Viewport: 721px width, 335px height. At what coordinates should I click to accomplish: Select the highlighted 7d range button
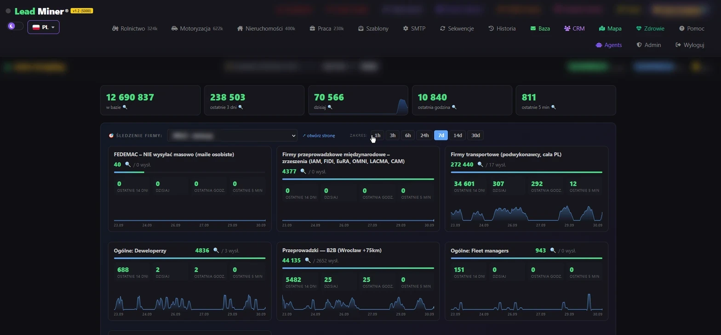coord(441,135)
